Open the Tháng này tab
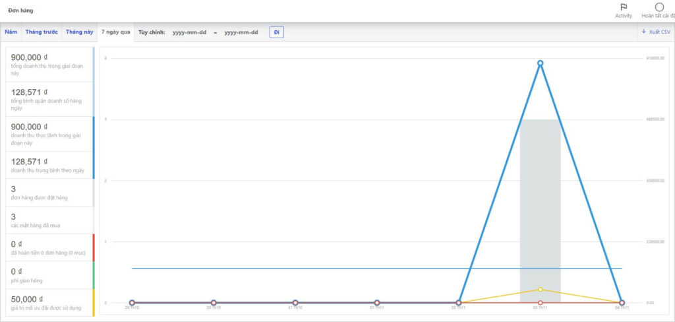 coord(79,32)
